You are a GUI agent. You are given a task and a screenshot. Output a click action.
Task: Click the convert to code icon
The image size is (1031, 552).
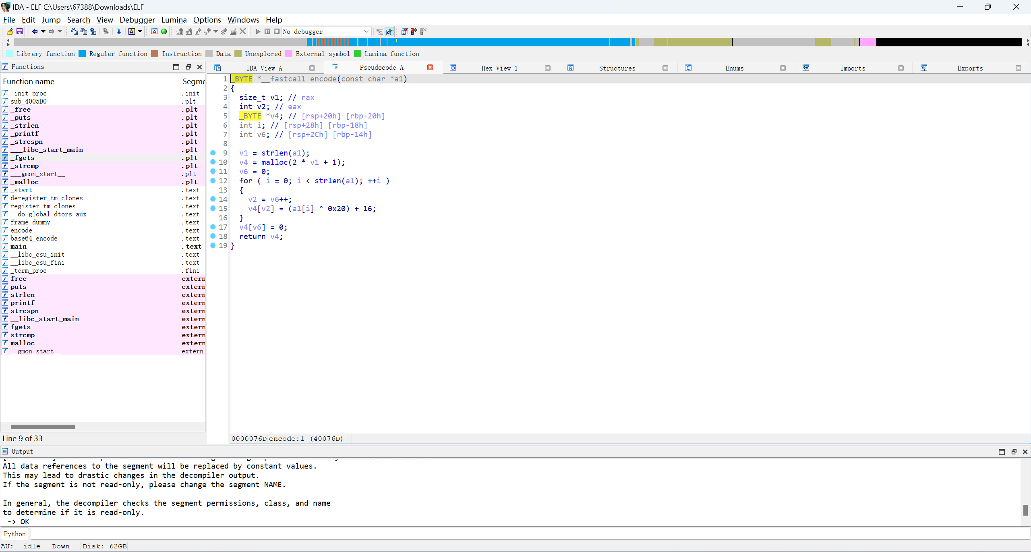click(x=180, y=31)
